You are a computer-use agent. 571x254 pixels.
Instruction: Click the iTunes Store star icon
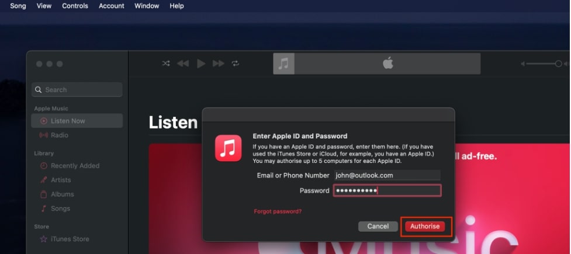click(x=44, y=239)
